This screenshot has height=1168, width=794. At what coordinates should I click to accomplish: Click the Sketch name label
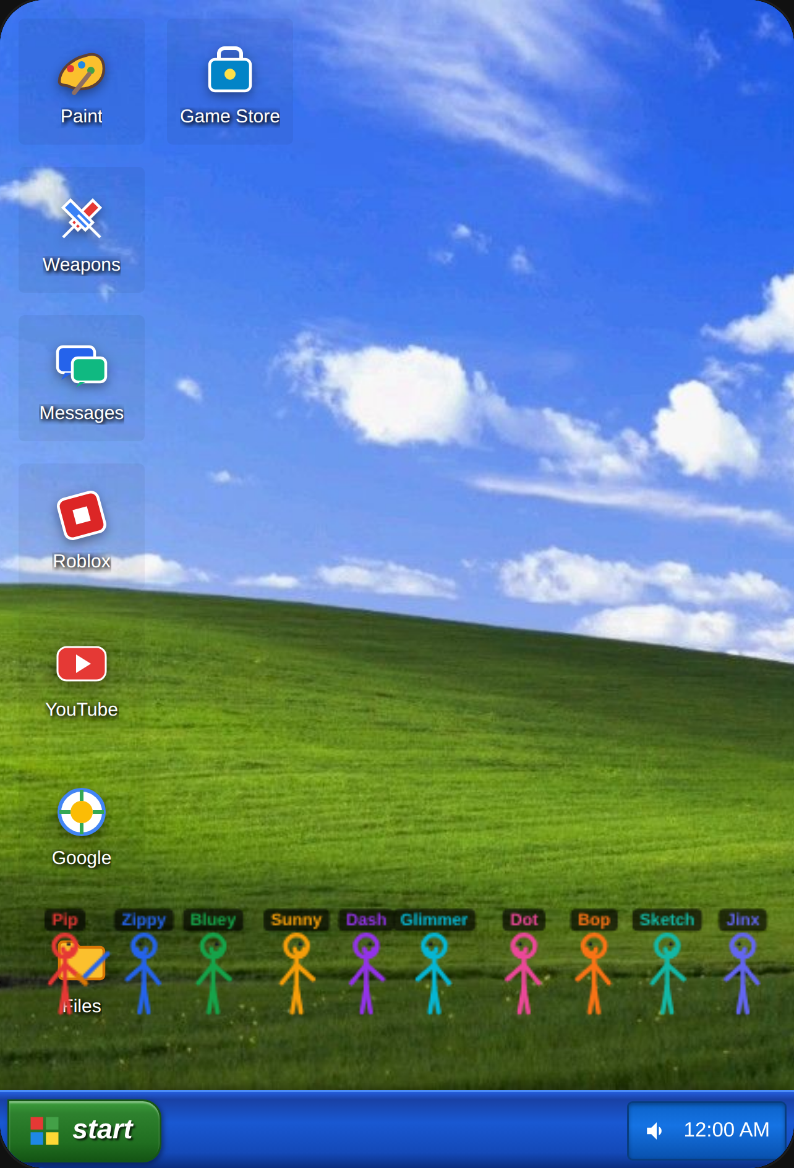point(667,920)
